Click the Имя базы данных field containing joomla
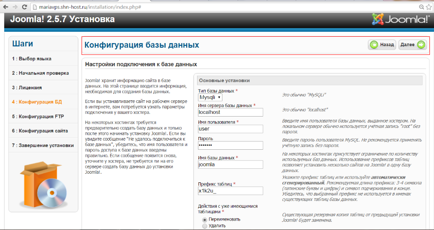434x230 pixels. tap(230, 164)
